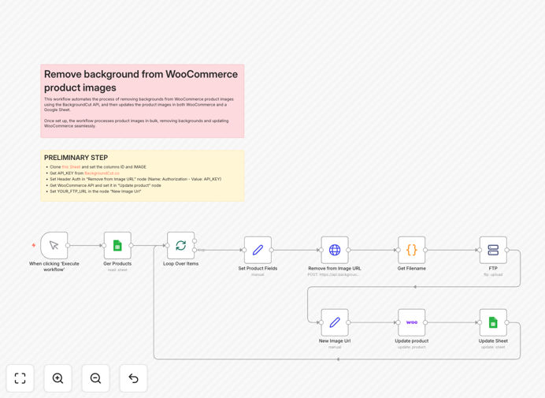
Task: Open the BackgroundCut.co link
Action: (102, 173)
